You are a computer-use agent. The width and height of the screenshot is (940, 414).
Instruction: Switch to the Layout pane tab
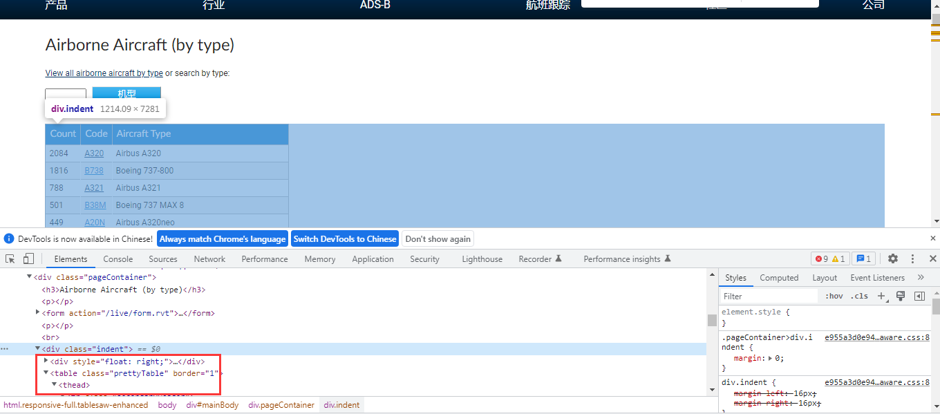825,278
